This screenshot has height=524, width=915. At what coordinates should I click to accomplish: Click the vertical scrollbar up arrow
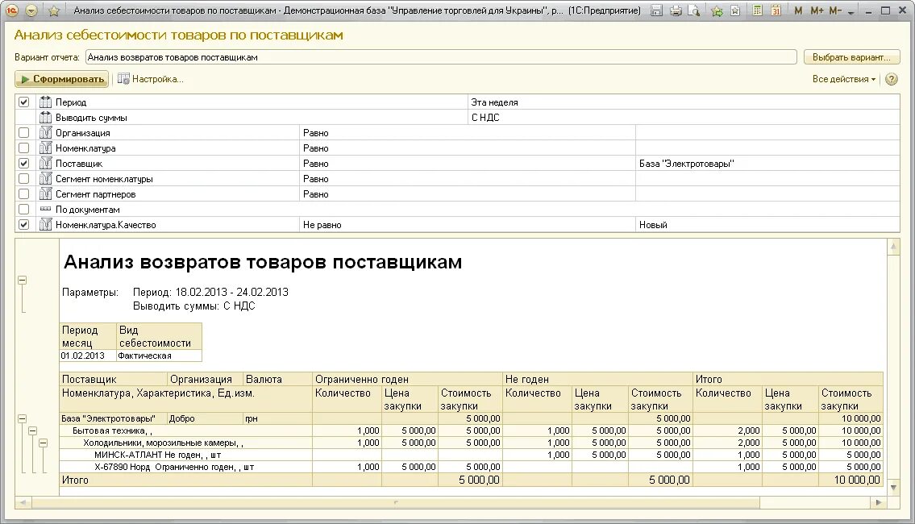coord(893,247)
